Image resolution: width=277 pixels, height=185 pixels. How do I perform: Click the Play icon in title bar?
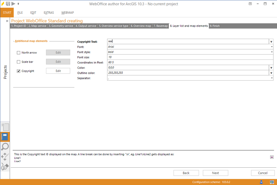(x=12, y=4)
